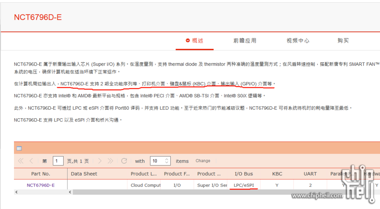Click the I/O Bus column header
Image resolution: width=380 pixels, height=209 pixels.
[x=244, y=174]
